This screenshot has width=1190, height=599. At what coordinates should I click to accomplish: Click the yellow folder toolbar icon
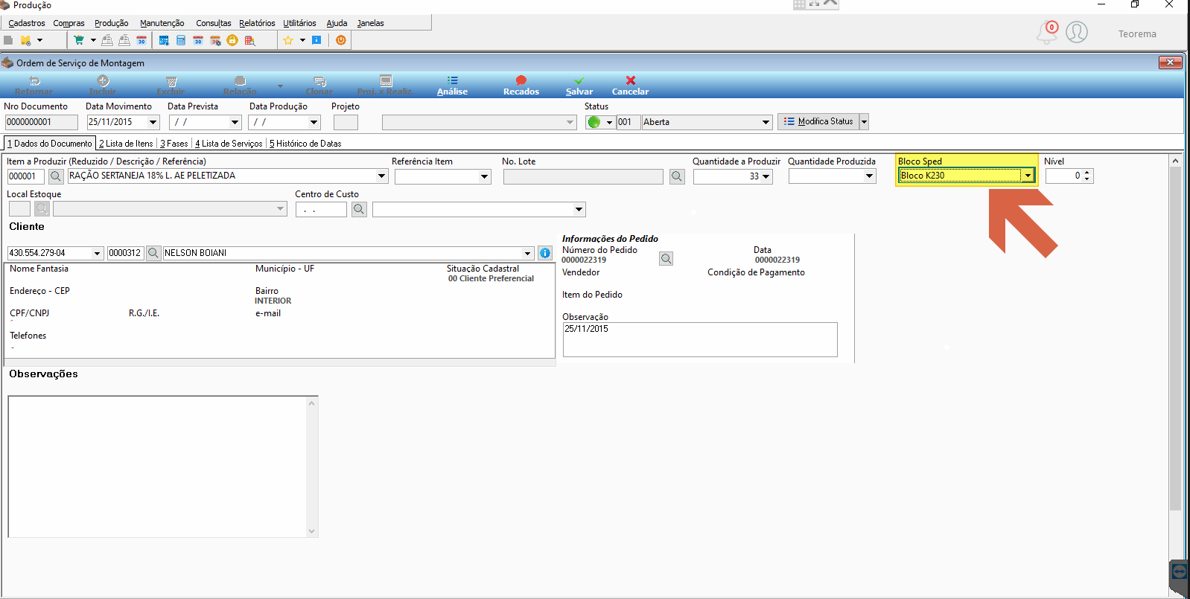tap(26, 40)
